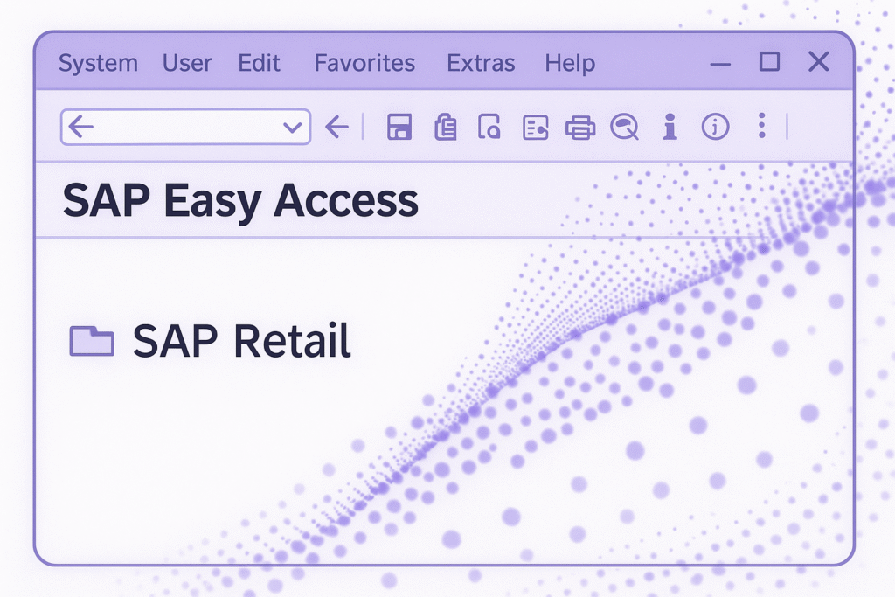Click the bold Information toolbar icon
The image size is (895, 597).
click(x=670, y=127)
